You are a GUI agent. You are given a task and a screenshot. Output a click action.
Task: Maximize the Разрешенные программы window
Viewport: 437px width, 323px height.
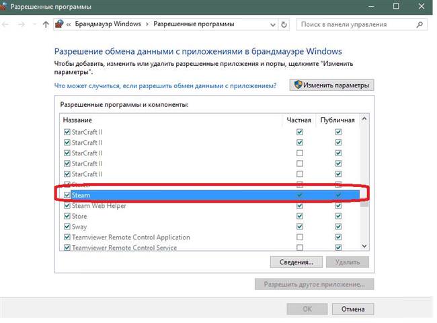coord(396,7)
